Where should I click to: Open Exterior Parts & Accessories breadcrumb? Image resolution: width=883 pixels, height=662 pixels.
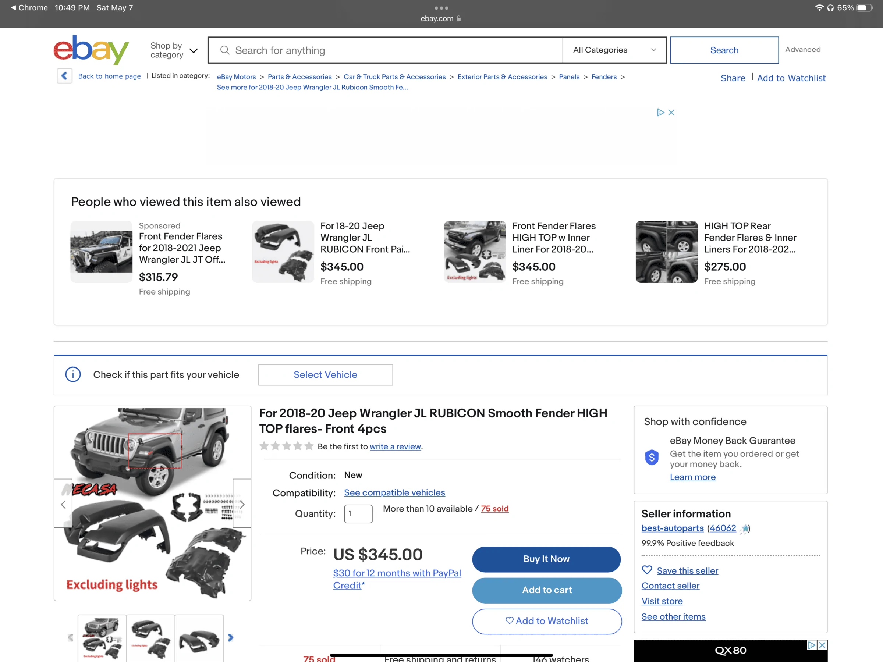(502, 76)
